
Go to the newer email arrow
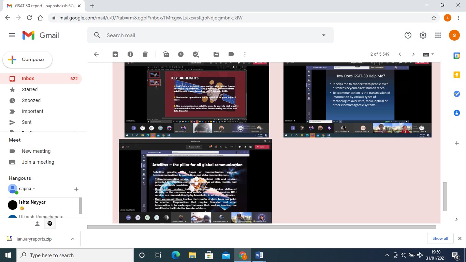pyautogui.click(x=400, y=54)
